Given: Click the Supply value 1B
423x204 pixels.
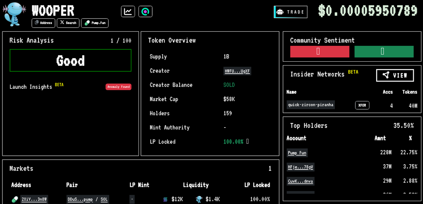Looking at the screenshot, I should [x=226, y=56].
